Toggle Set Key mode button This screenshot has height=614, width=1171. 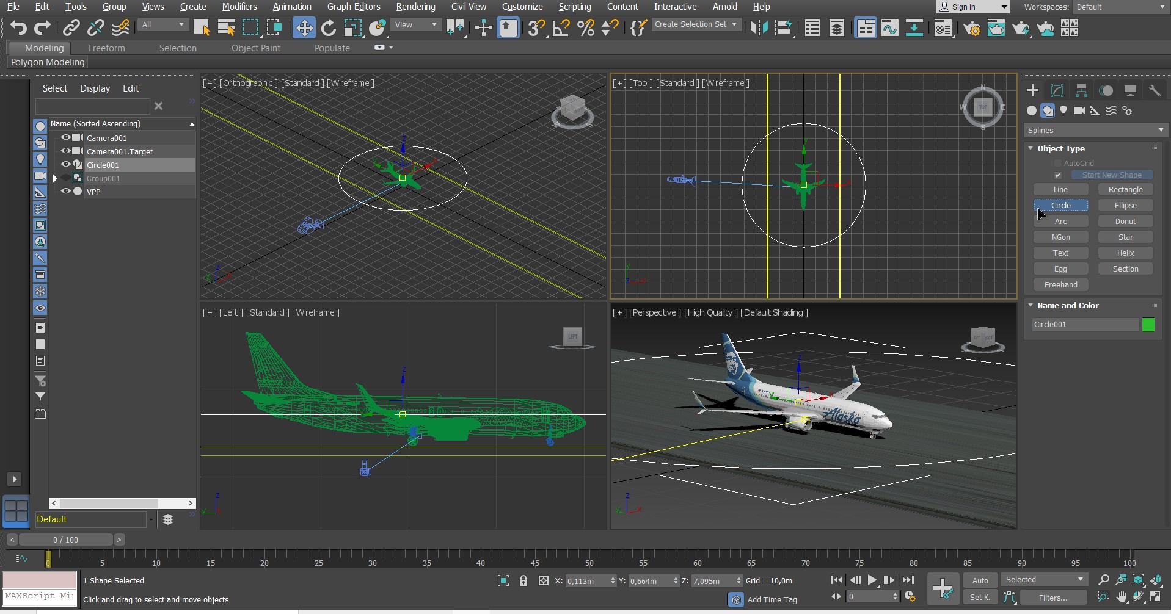click(980, 597)
